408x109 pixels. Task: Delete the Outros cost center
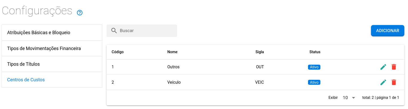point(394,67)
